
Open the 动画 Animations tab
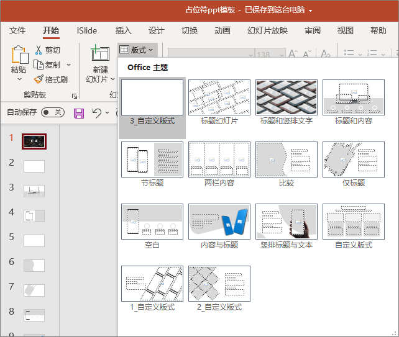coord(222,30)
